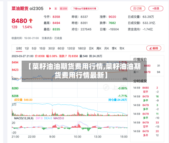
Task: Open the 画线 drawing tool button
Action: pos(154,48)
